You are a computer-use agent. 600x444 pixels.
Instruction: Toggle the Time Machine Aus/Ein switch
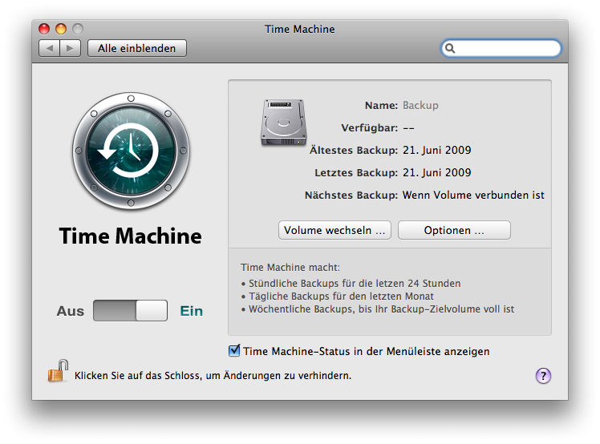130,310
